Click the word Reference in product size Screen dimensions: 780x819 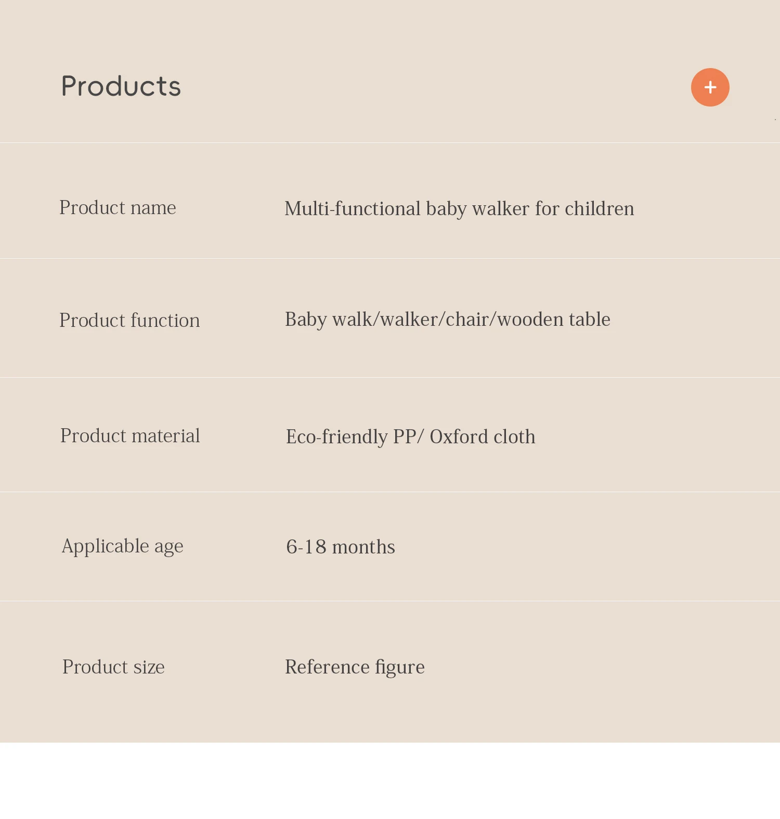tap(327, 667)
